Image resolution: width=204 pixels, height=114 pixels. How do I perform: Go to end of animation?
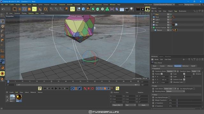tap(67, 88)
